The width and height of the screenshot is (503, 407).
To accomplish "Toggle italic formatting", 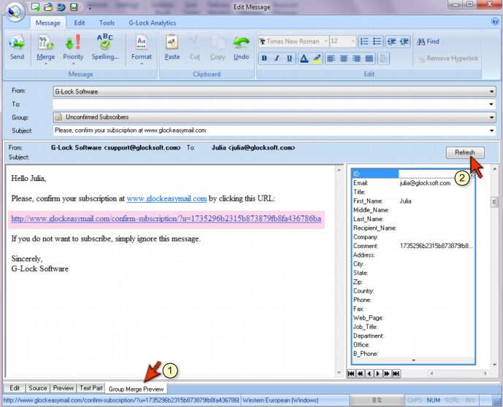I will 277,58.
